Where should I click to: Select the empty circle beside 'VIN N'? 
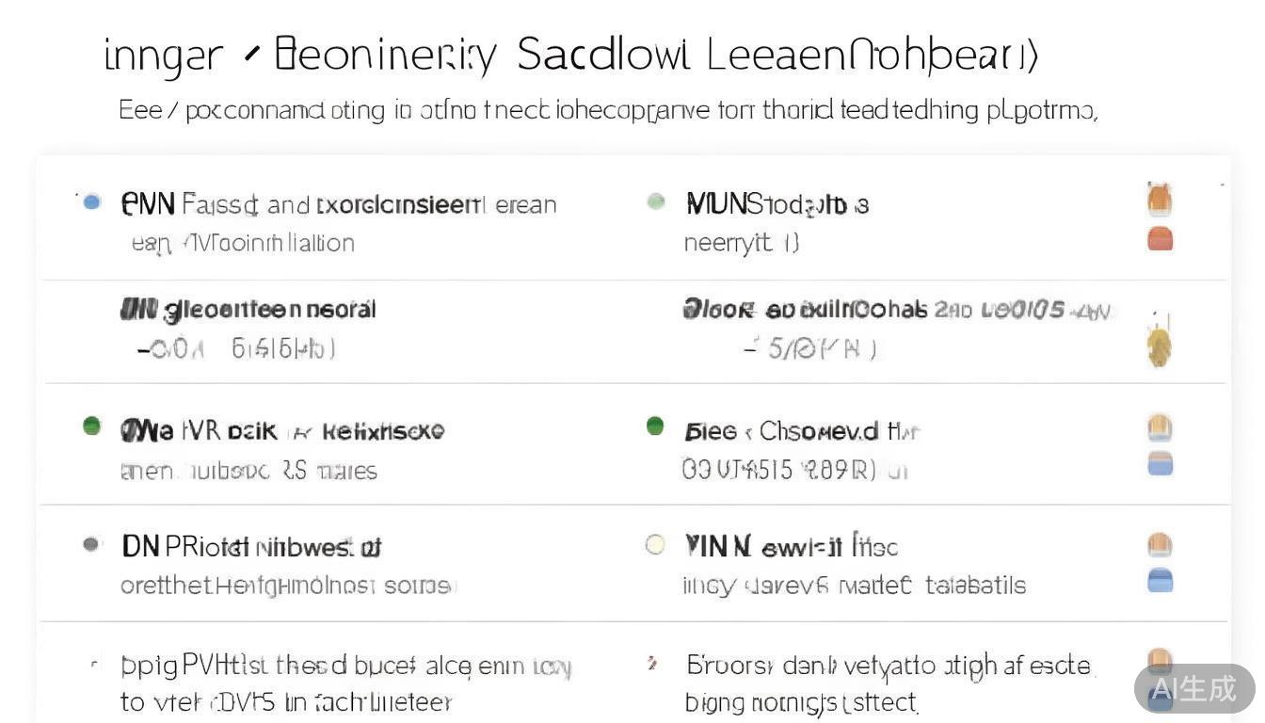click(x=655, y=544)
